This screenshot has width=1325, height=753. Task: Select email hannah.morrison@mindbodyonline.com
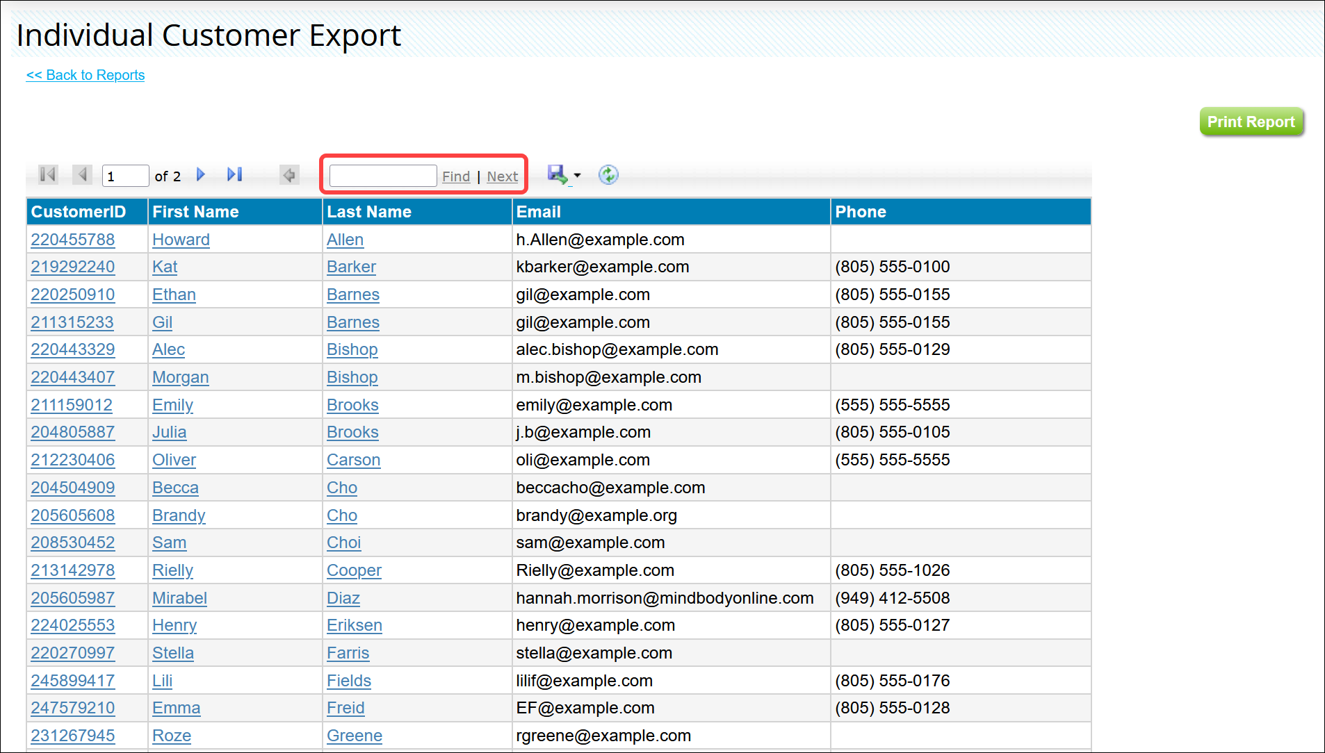tap(665, 598)
